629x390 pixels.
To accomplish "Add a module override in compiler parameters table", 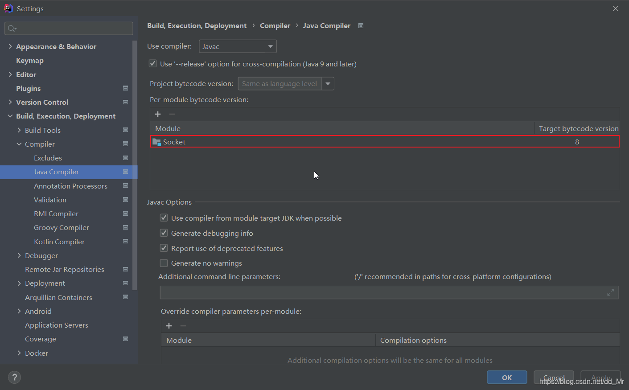I will (x=169, y=326).
